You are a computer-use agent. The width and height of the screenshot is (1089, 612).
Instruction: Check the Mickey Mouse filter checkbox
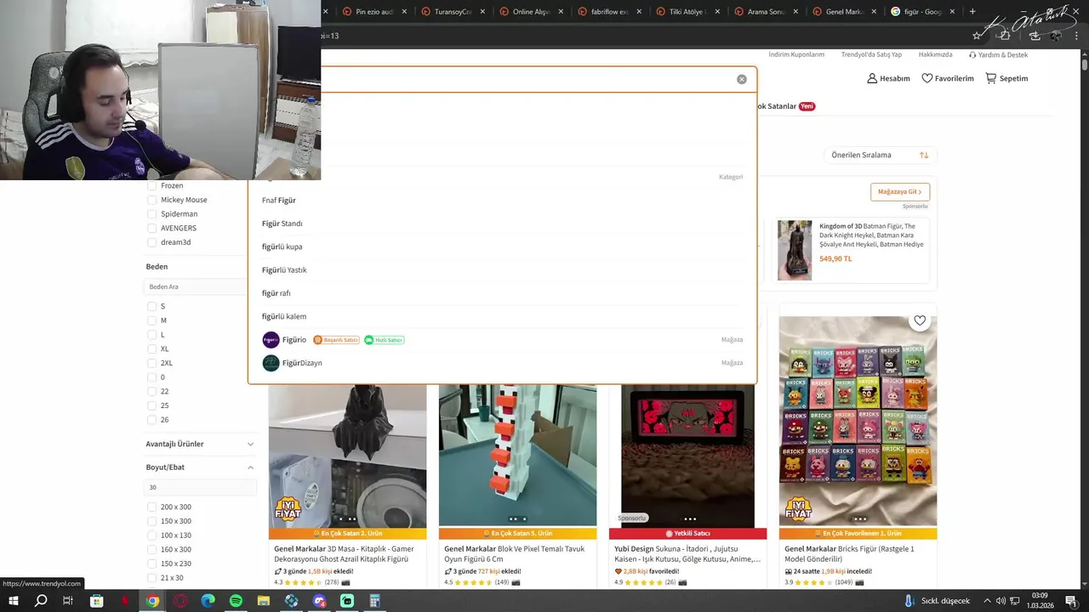click(x=152, y=200)
